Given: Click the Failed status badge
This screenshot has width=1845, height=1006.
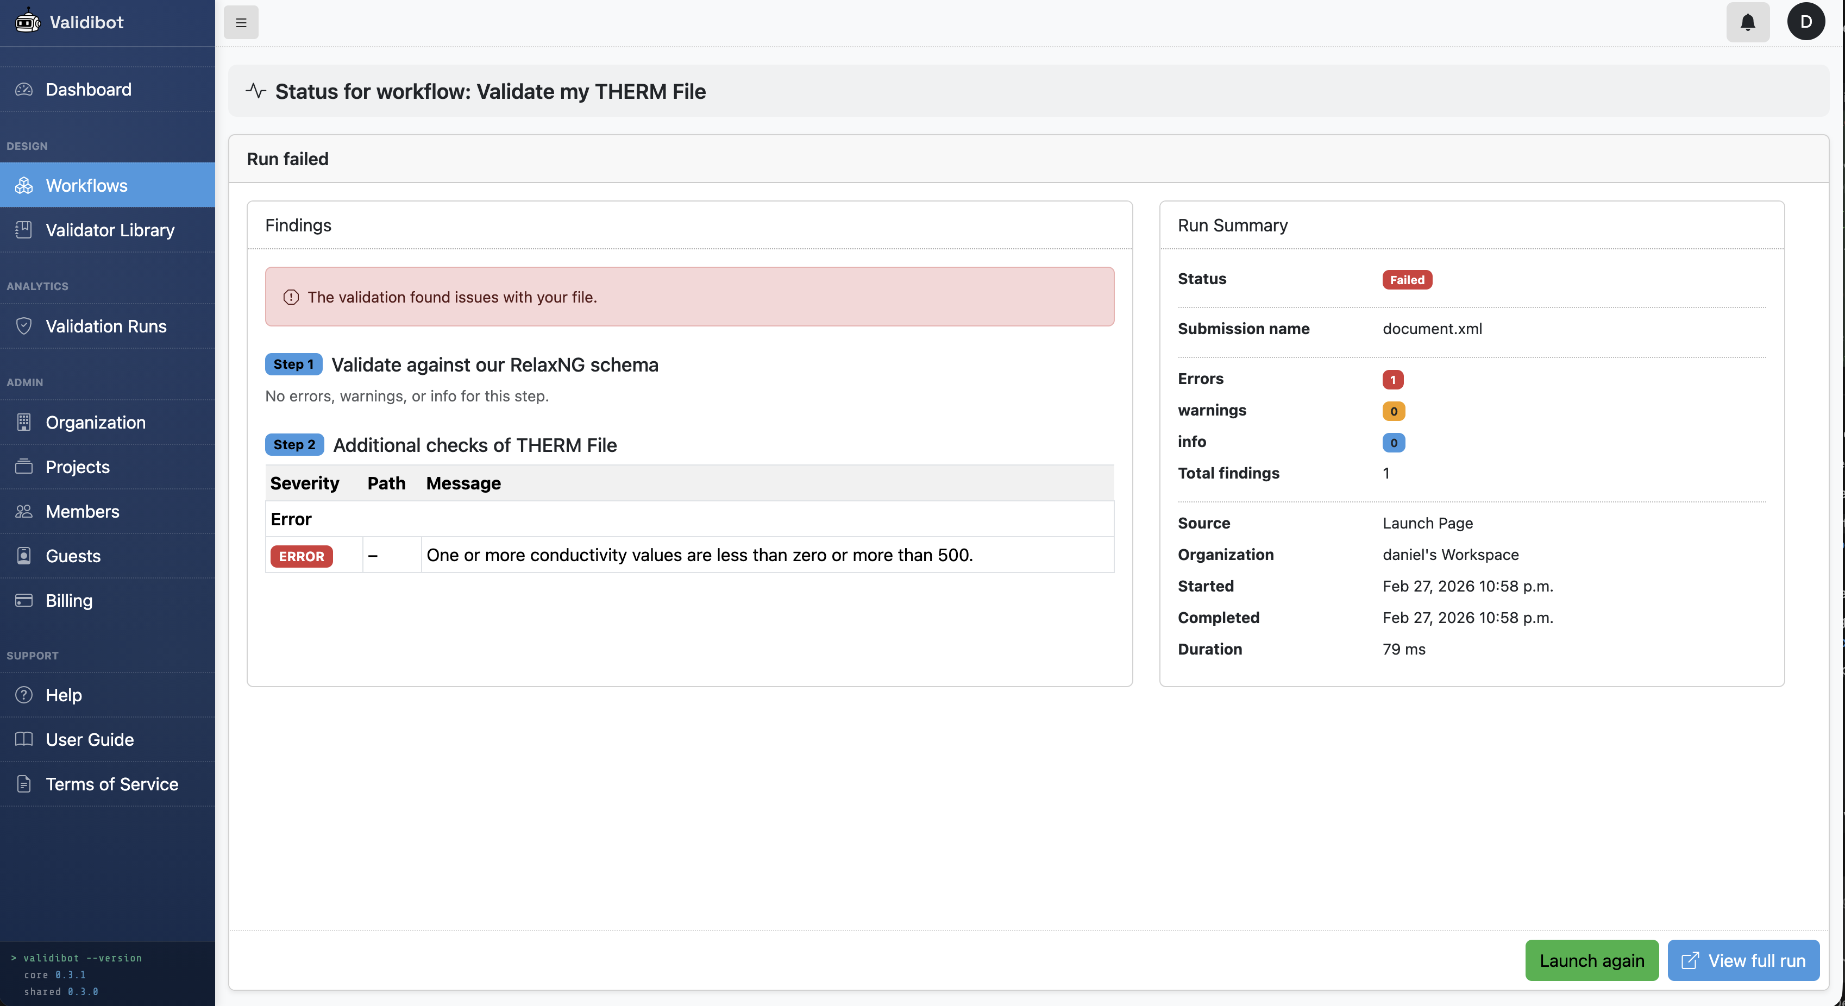Looking at the screenshot, I should point(1407,279).
